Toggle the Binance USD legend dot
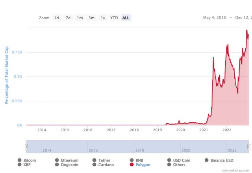The width and height of the screenshot is (252, 173). pyautogui.click(x=206, y=160)
